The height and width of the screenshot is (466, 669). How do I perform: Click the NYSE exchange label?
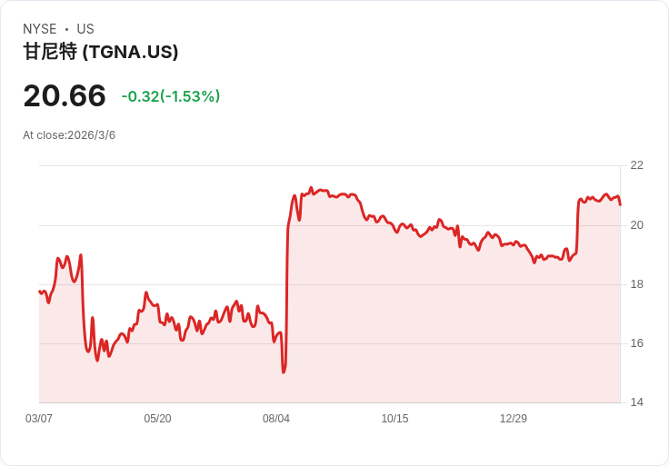(x=40, y=29)
